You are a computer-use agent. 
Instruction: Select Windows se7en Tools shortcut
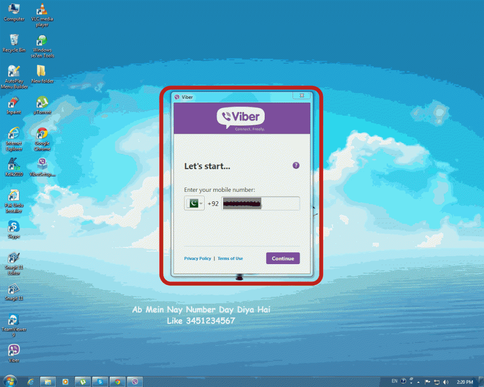coord(42,46)
